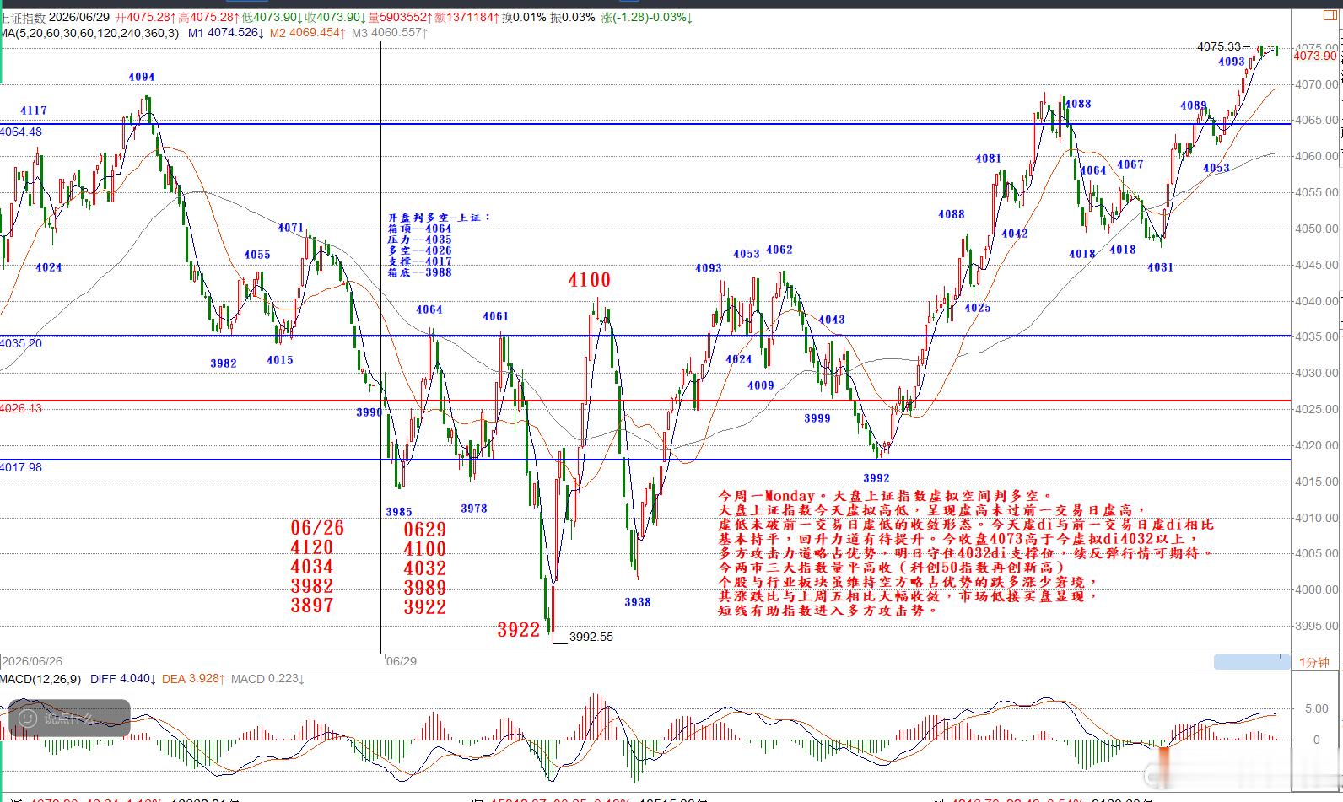Click the 量5903552 volume readout
The image size is (1343, 802).
[x=399, y=18]
